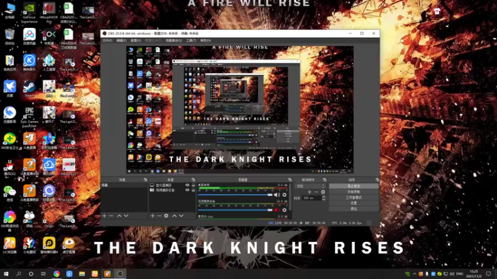Viewport: 497px width, 279px height.
Task: Open transition properties with the 转场特效 gear icon
Action: coord(322,192)
